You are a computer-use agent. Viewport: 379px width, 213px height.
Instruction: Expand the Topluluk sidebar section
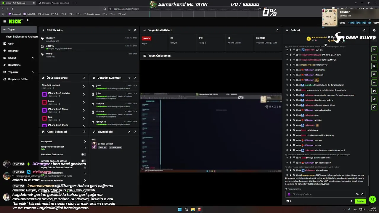33,72
